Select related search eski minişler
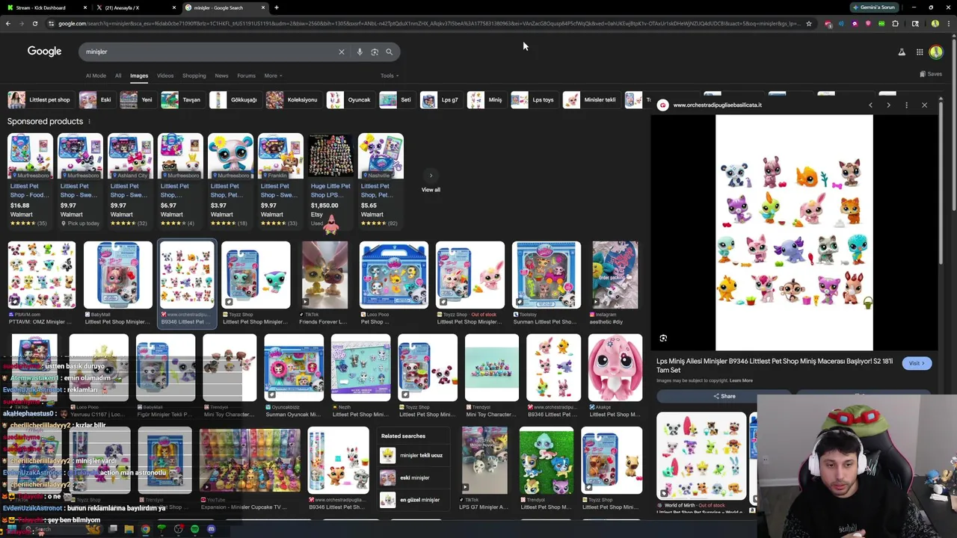Screen dimensions: 957x538 [413, 477]
